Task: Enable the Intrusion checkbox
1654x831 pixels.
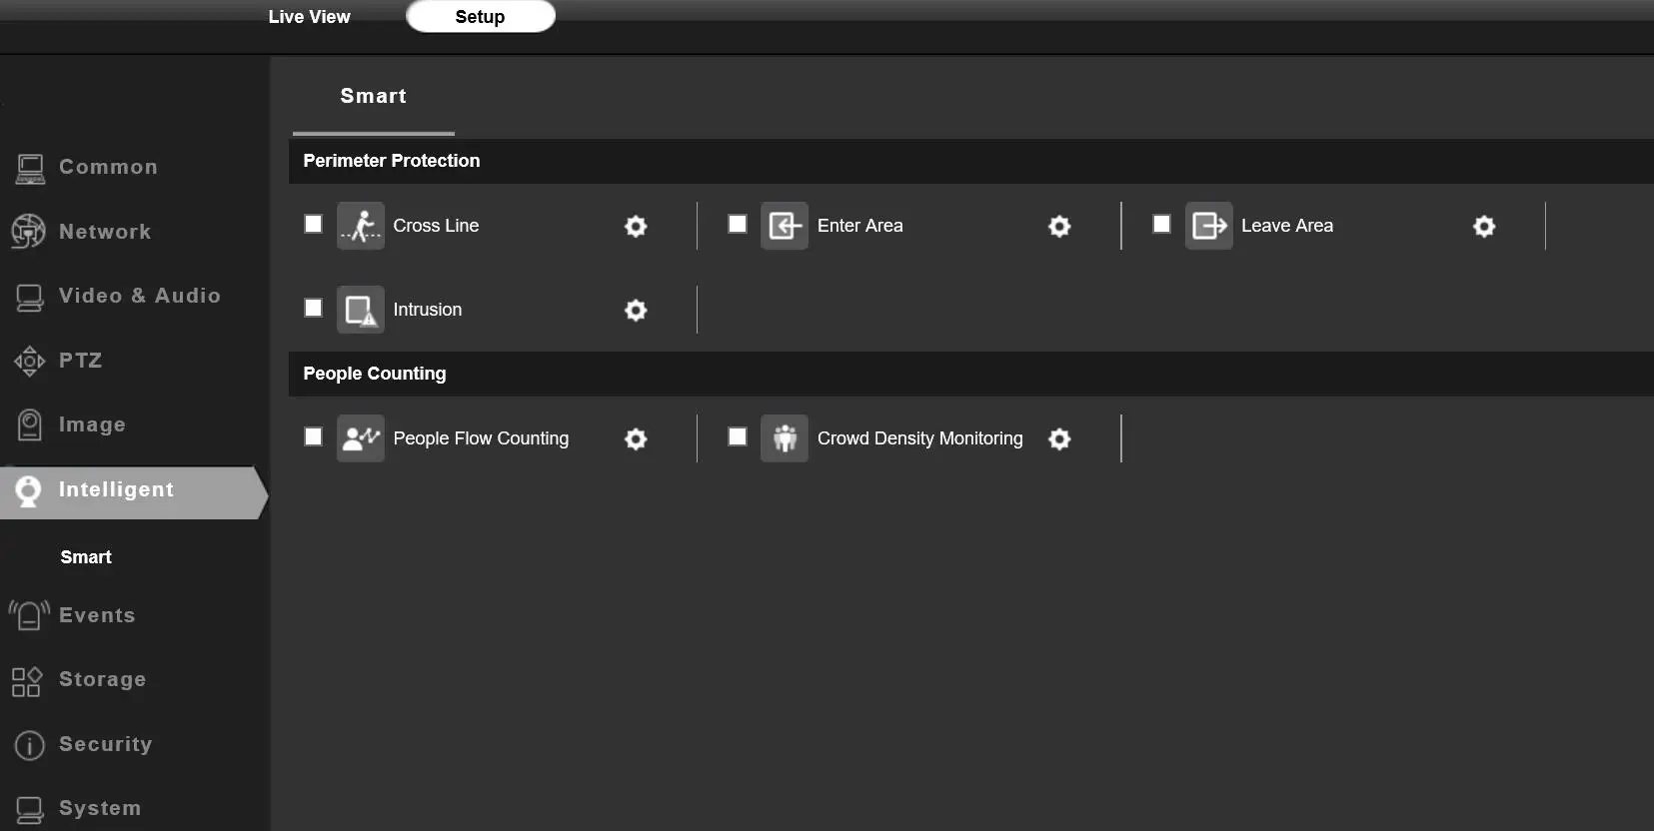Action: pos(314,308)
